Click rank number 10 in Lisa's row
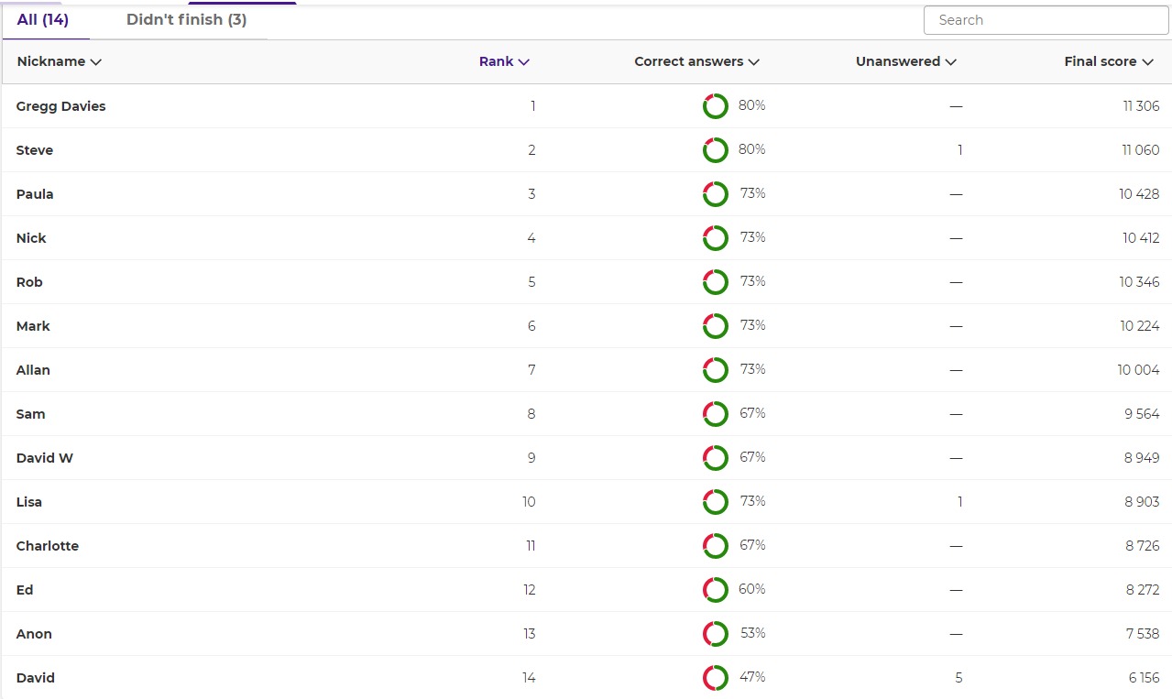Viewport: 1172px width, 699px height. tap(529, 502)
